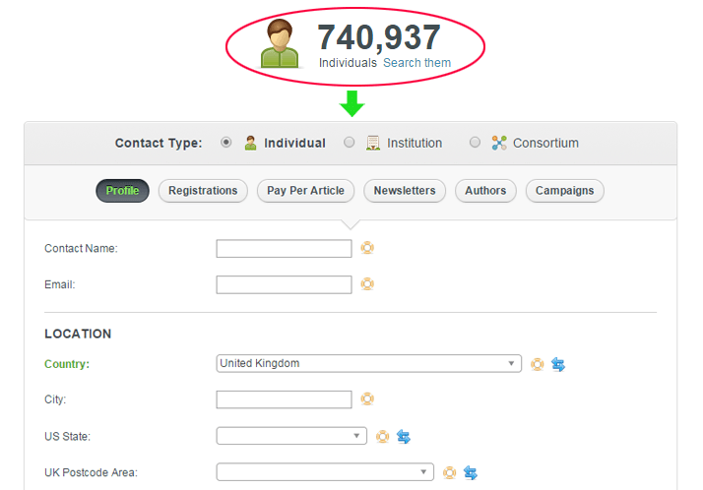Select the Individual contact type radio button

click(x=226, y=143)
